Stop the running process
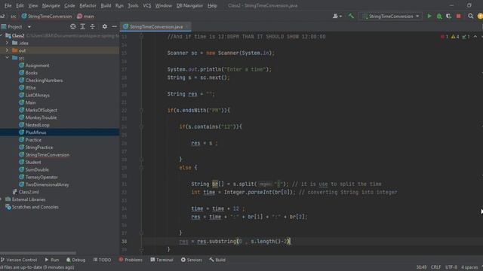 [x=459, y=16]
